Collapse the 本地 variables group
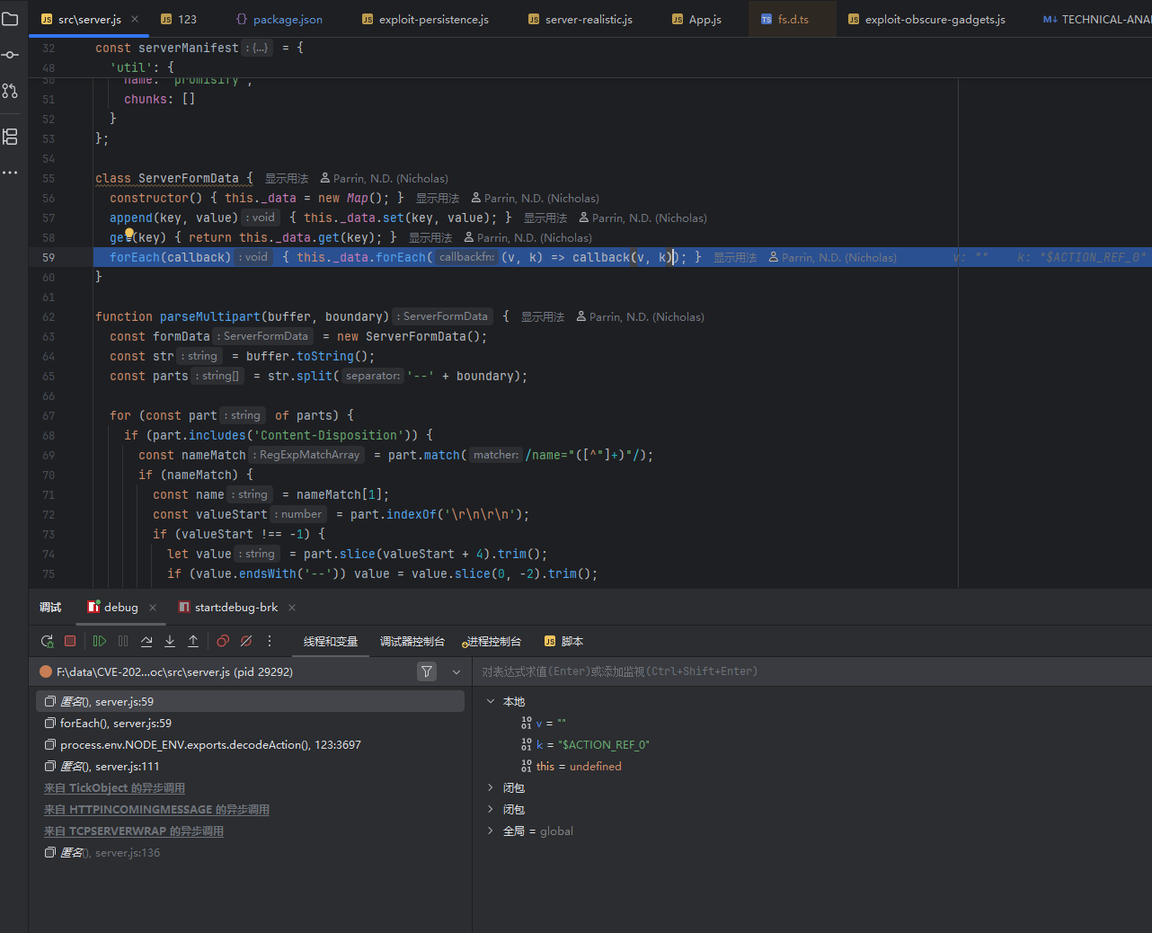Image resolution: width=1152 pixels, height=933 pixels. (x=490, y=701)
